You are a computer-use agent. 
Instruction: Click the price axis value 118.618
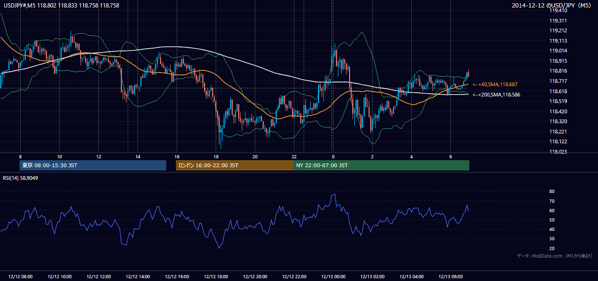pos(558,91)
